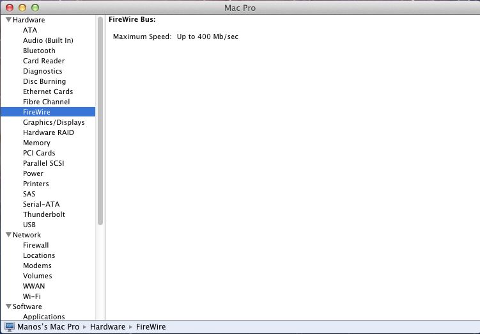Show Printers information

tap(36, 184)
